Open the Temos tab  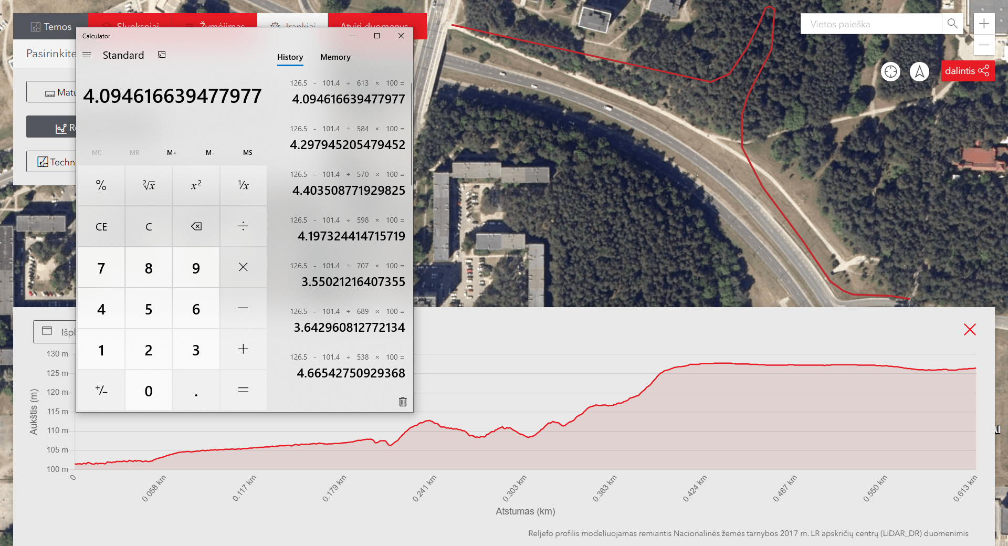(51, 27)
